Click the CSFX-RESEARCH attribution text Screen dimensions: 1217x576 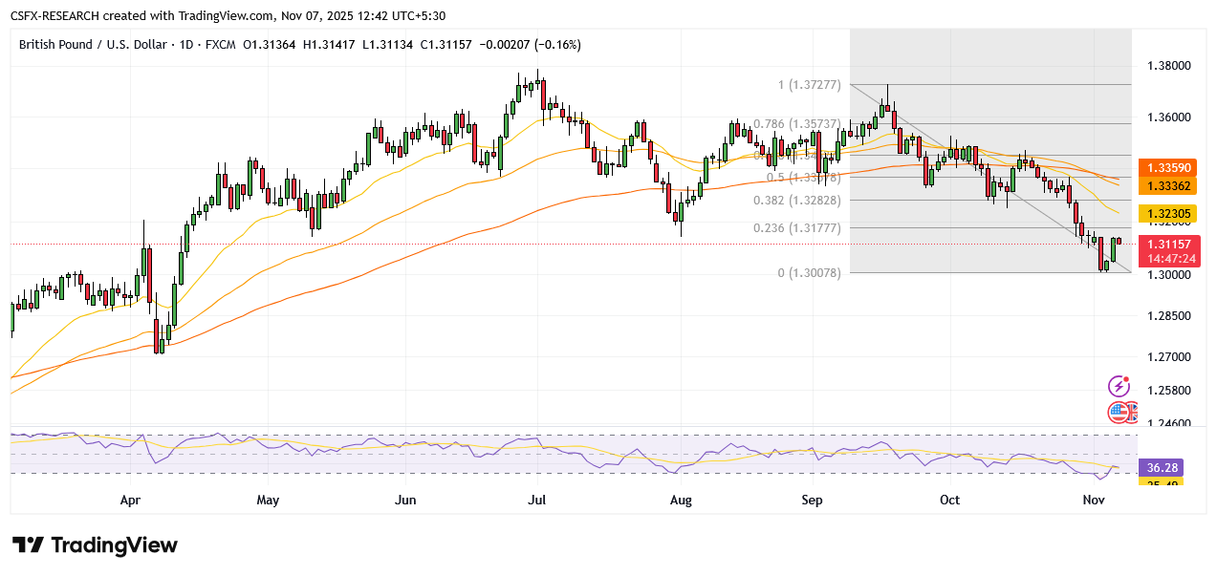click(x=63, y=16)
